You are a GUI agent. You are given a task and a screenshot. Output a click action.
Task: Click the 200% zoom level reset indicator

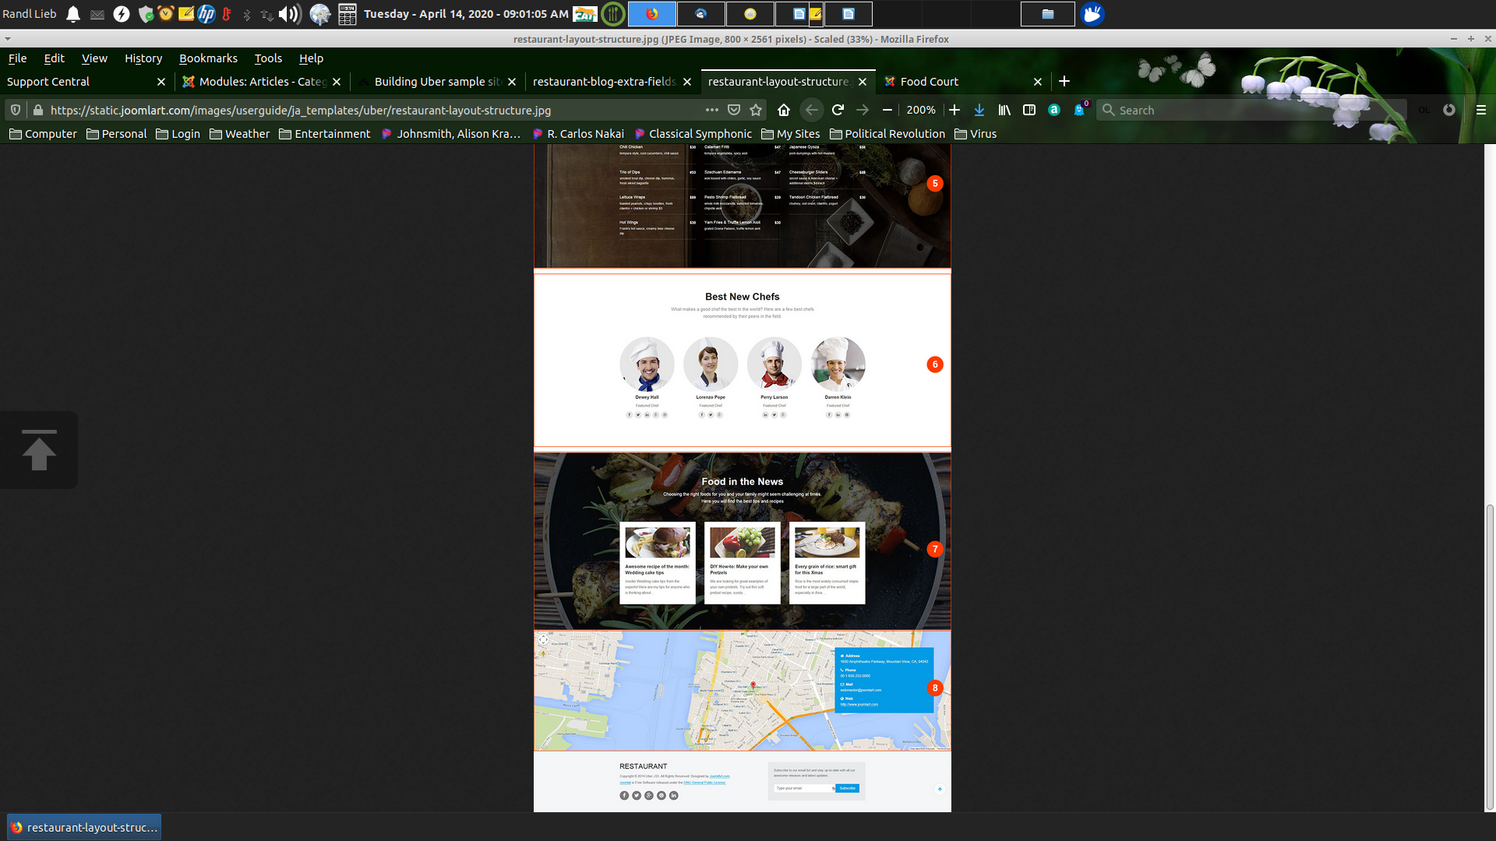920,110
